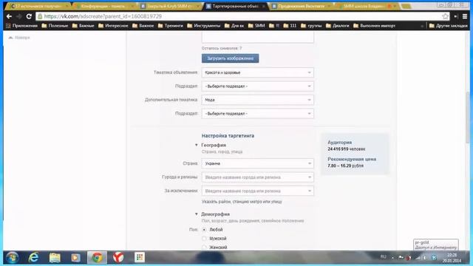Switch to Chrome in taskbar
The image size is (473, 266).
coord(97,258)
